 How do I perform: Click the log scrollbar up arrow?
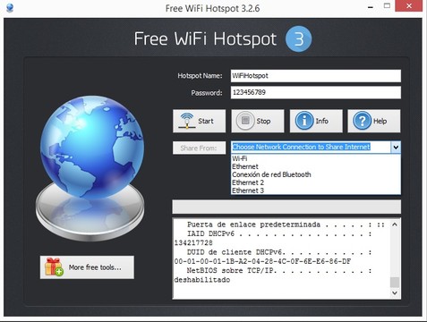pos(395,225)
